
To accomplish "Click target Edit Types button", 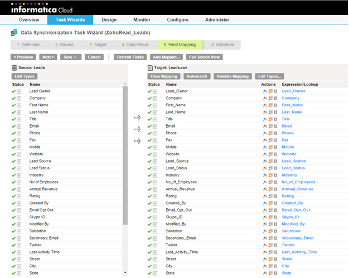I will pyautogui.click(x=269, y=76).
